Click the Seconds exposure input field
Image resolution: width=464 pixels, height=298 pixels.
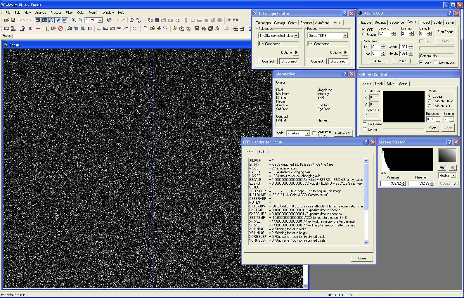[385, 34]
